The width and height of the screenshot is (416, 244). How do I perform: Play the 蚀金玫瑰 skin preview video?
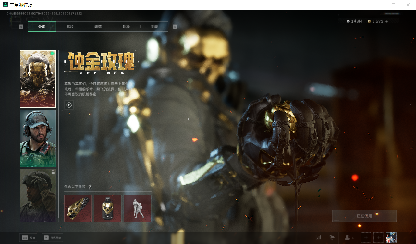69,105
